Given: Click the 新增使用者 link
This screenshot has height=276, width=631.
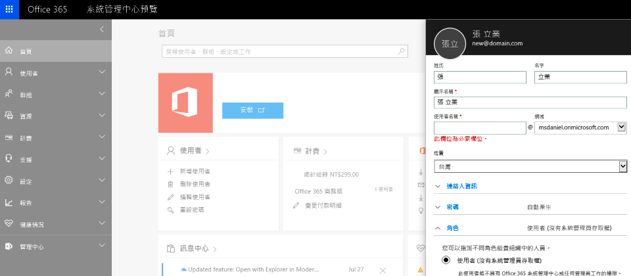Looking at the screenshot, I should pyautogui.click(x=195, y=172).
